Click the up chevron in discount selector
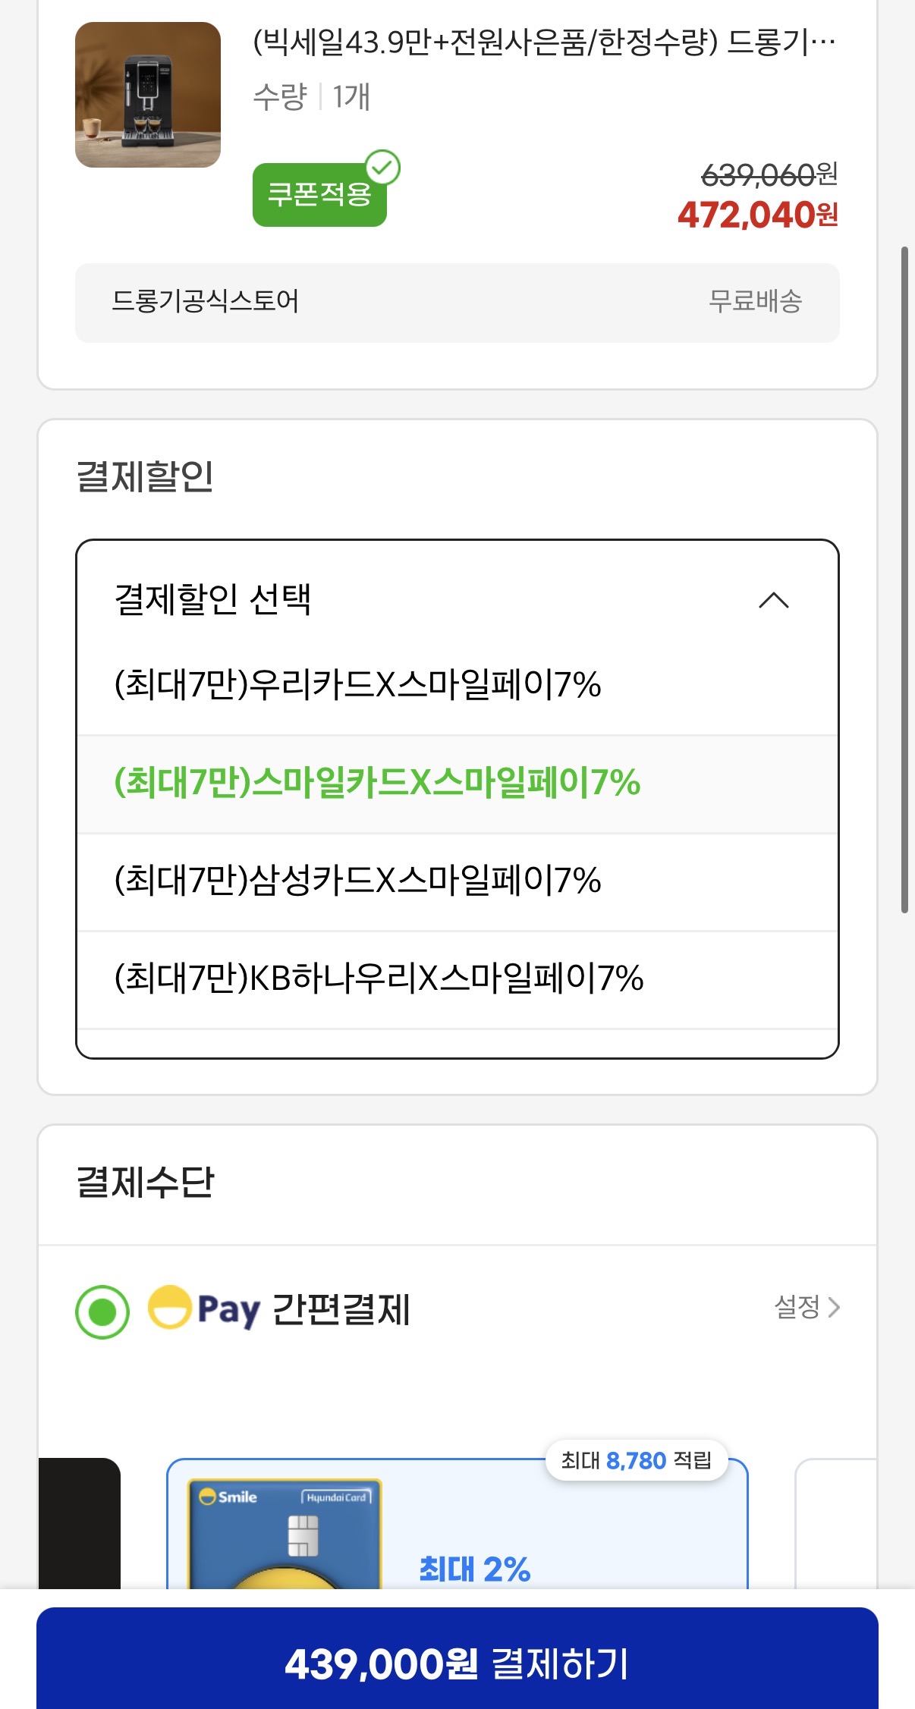 773,601
